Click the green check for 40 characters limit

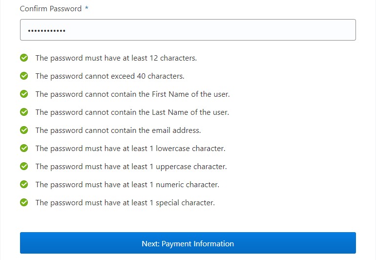point(24,76)
